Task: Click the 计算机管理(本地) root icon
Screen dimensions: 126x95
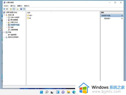Action: coord(4,12)
